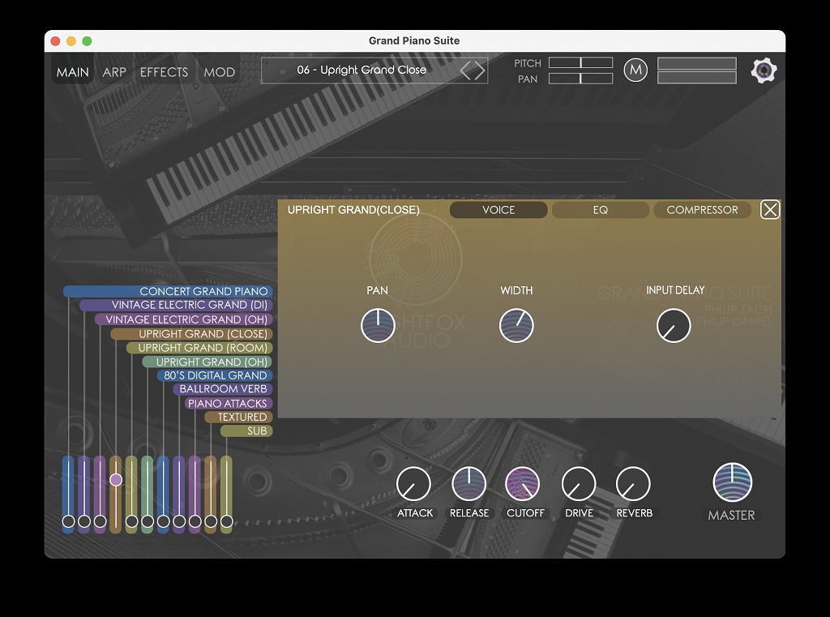Switch to the ARP page
This screenshot has height=617, width=830.
point(114,72)
